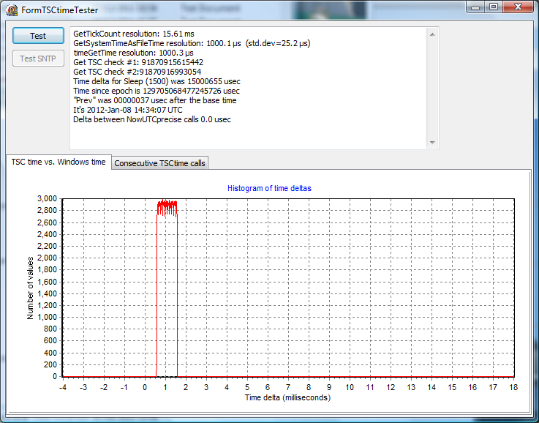Click the Test SNTP button
539x423 pixels.
38,59
